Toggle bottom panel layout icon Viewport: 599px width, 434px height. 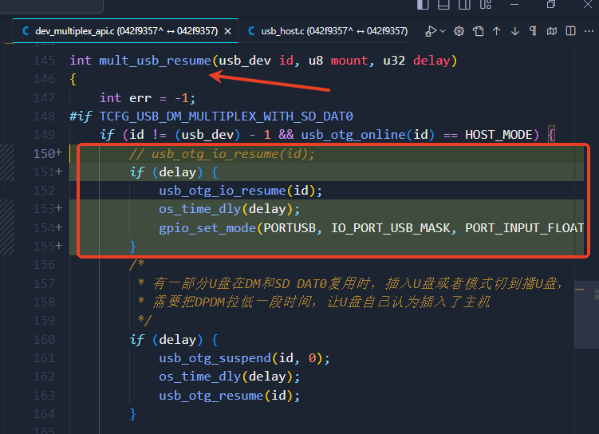(x=443, y=5)
